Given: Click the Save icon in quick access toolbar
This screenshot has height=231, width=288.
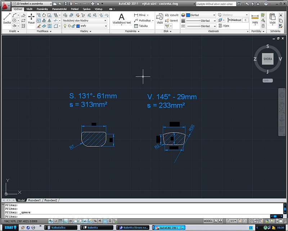Looking at the screenshot, I should click(66, 4).
